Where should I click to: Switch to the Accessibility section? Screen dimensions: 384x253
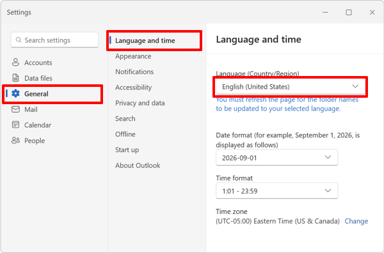point(134,88)
